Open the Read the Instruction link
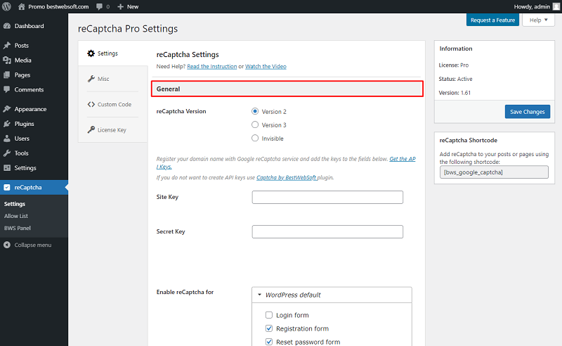Image resolution: width=562 pixels, height=346 pixels. pyautogui.click(x=212, y=66)
